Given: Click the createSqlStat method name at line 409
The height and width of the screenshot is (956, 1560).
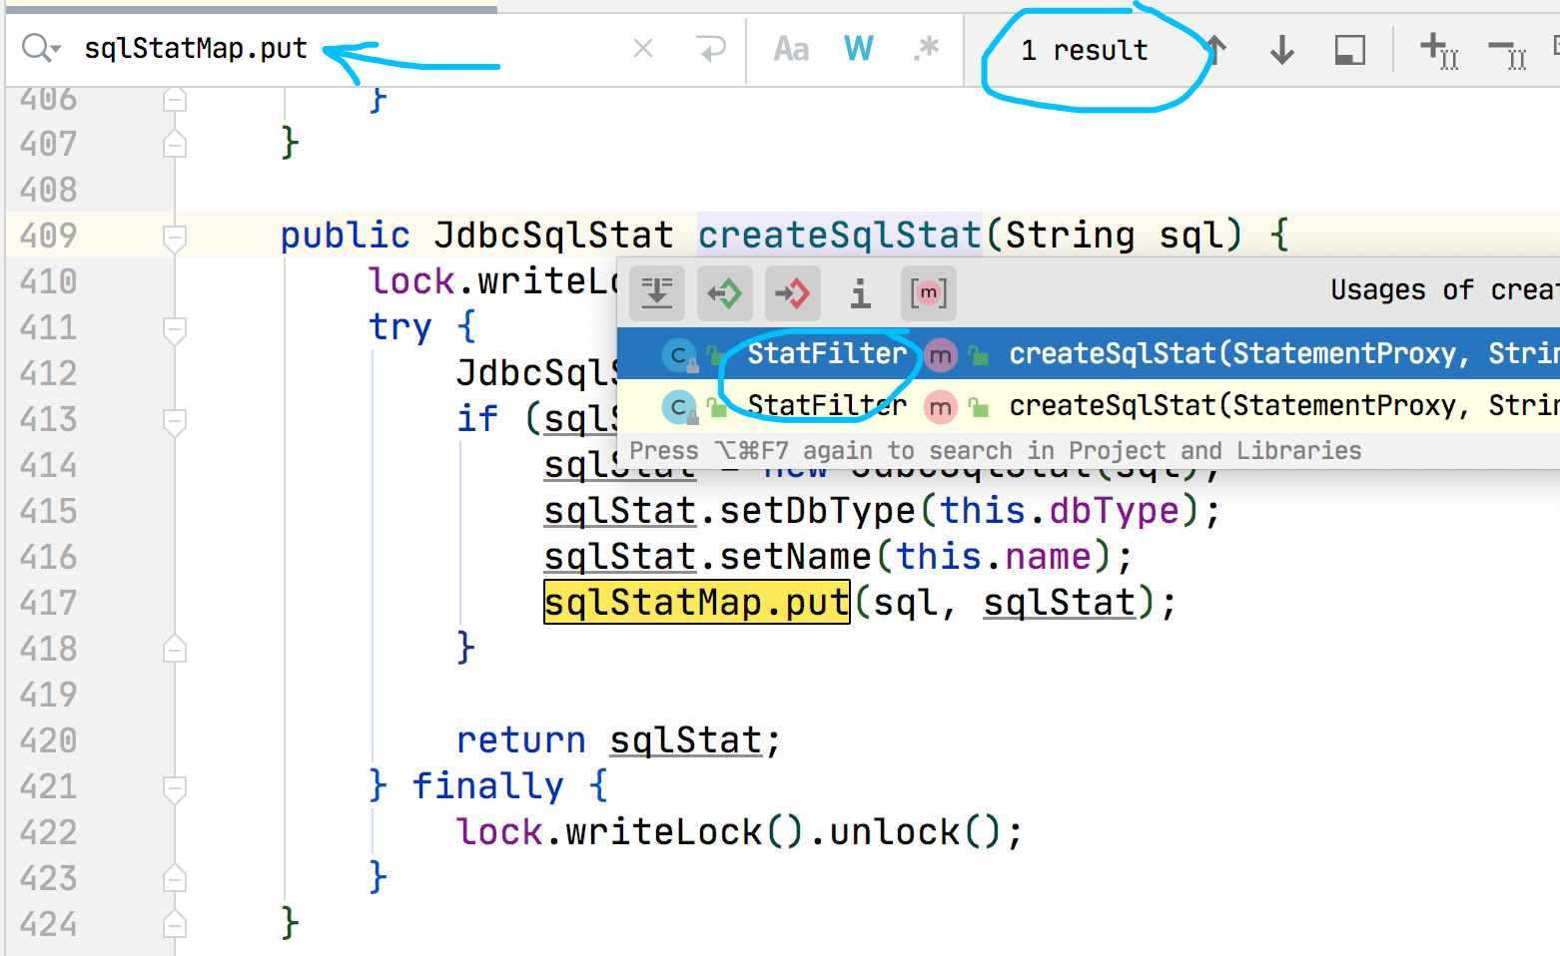Looking at the screenshot, I should coord(839,236).
